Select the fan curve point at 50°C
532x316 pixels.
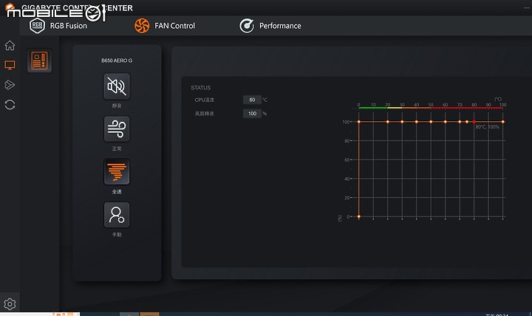[431, 121]
